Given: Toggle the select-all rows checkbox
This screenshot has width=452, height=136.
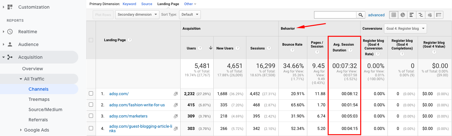Looking at the screenshot, I should (x=91, y=40).
